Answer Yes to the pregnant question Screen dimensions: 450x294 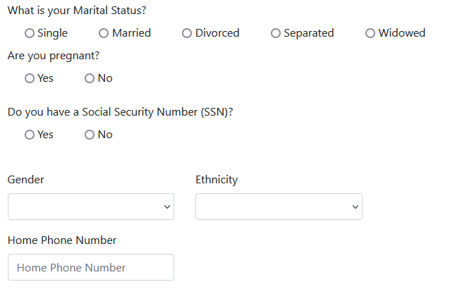[30, 78]
